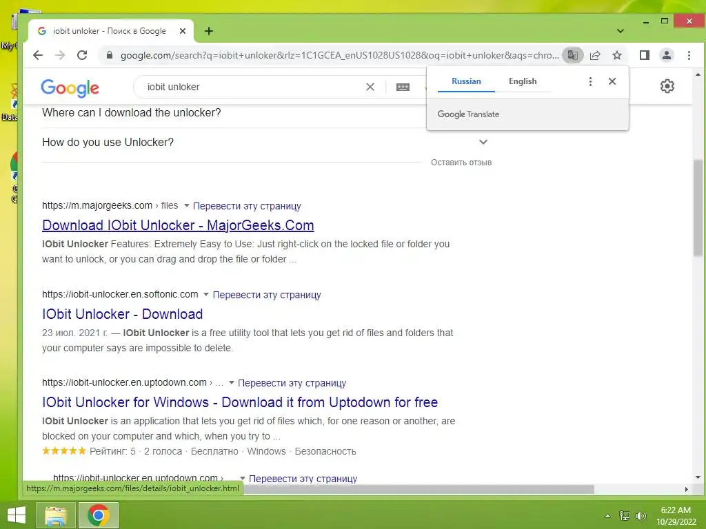
Task: Click the Chrome taskbar icon
Action: coord(99,515)
